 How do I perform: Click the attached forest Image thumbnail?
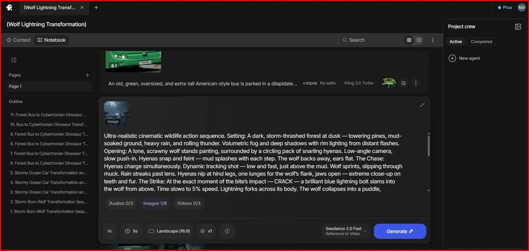pos(116,113)
